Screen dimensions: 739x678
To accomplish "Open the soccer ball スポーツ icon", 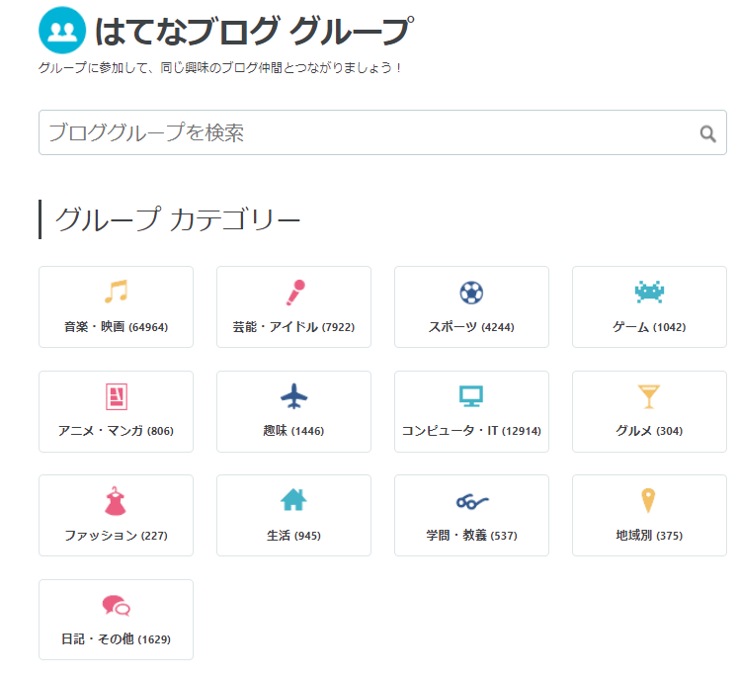I will point(471,293).
